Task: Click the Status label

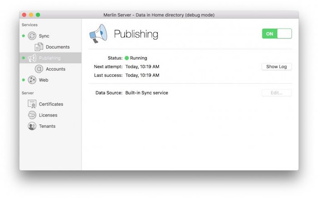Action: point(115,58)
